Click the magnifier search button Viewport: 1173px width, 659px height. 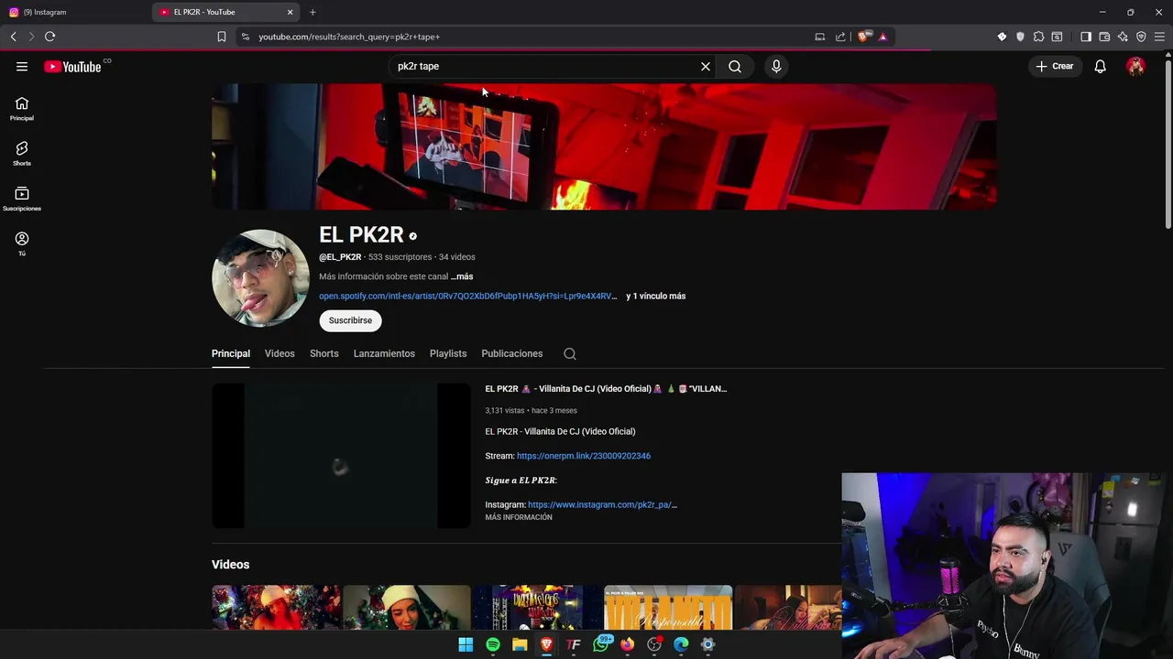coord(735,66)
